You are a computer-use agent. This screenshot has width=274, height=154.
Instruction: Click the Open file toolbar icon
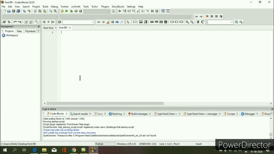pos(9,11)
